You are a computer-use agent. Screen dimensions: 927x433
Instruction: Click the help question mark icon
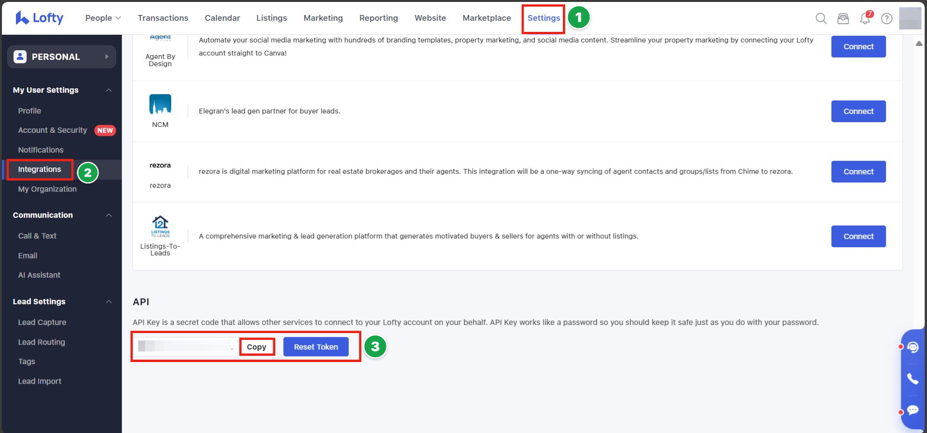886,18
